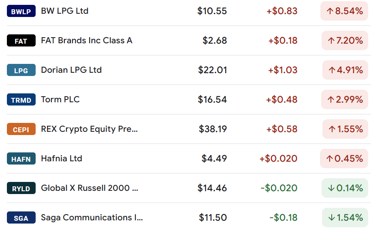Click REX Crypto Equity Pre... name
The height and width of the screenshot is (228, 371).
click(89, 129)
